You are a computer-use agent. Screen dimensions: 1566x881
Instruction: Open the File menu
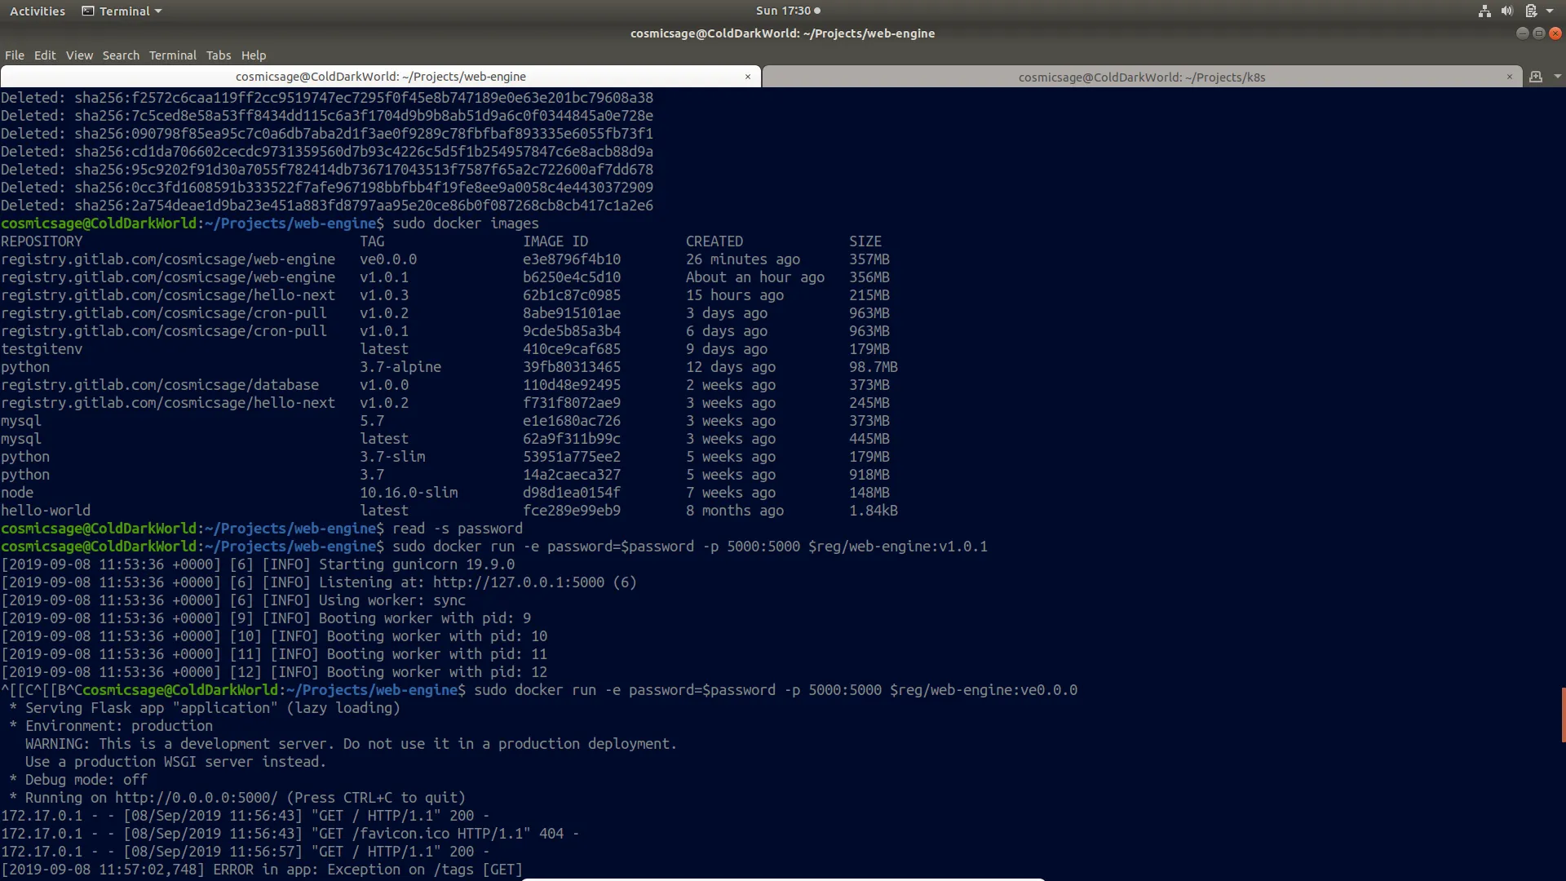tap(15, 55)
